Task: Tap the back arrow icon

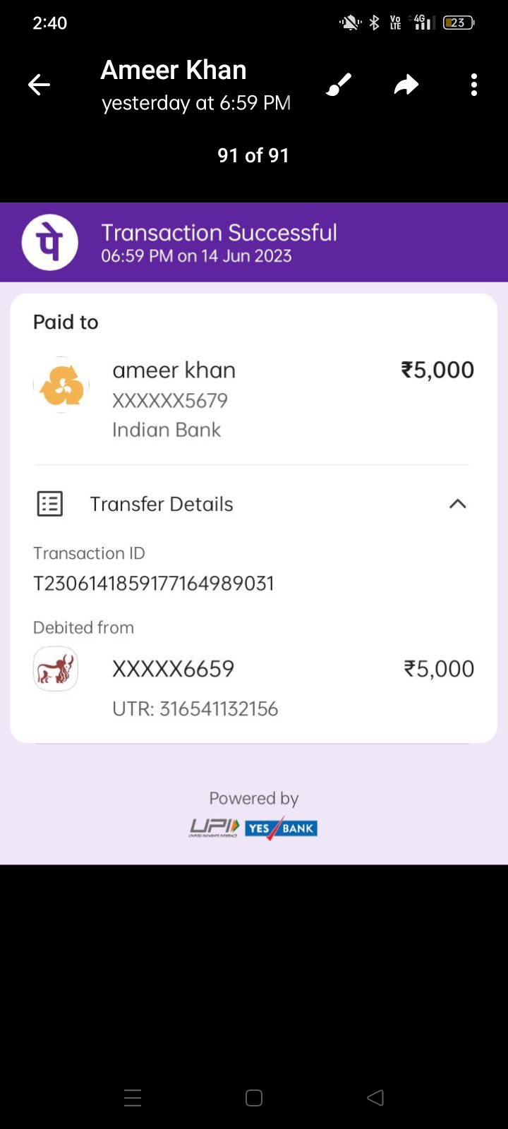Action: pos(39,85)
